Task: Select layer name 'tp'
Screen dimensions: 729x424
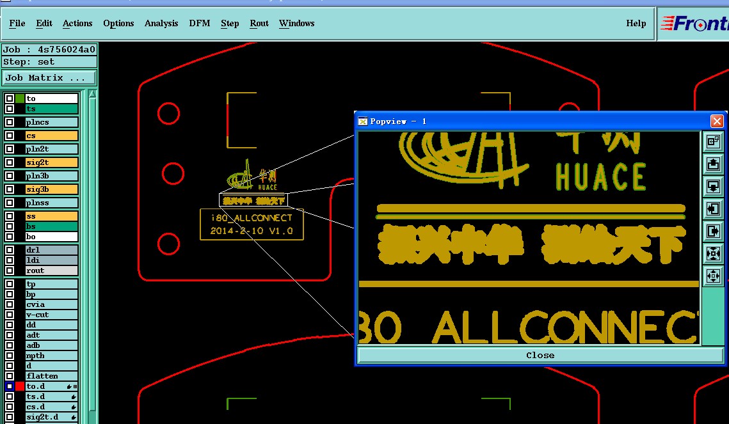Action: point(52,284)
